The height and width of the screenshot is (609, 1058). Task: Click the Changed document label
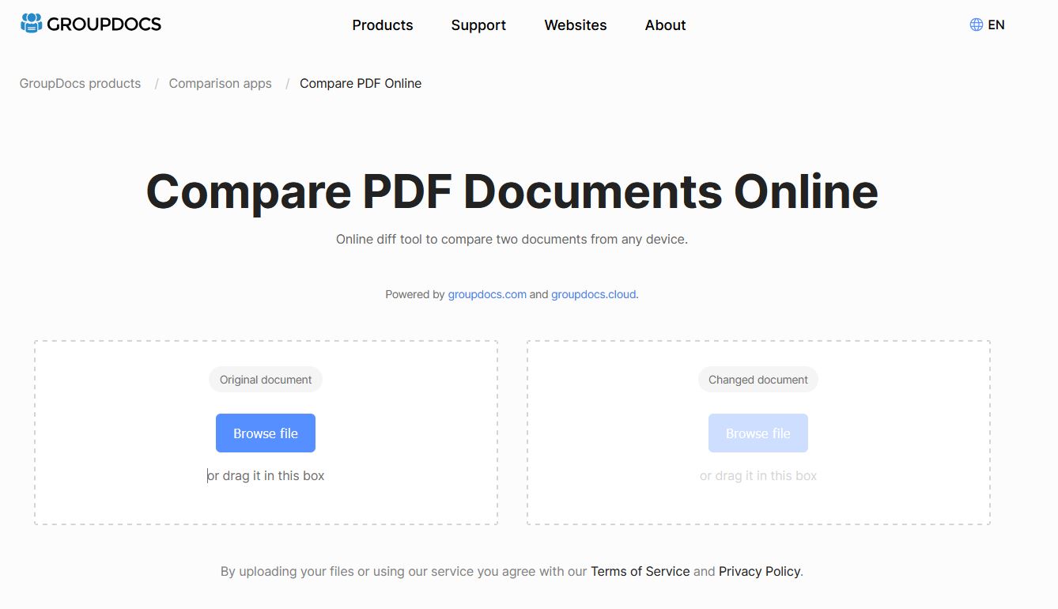758,380
